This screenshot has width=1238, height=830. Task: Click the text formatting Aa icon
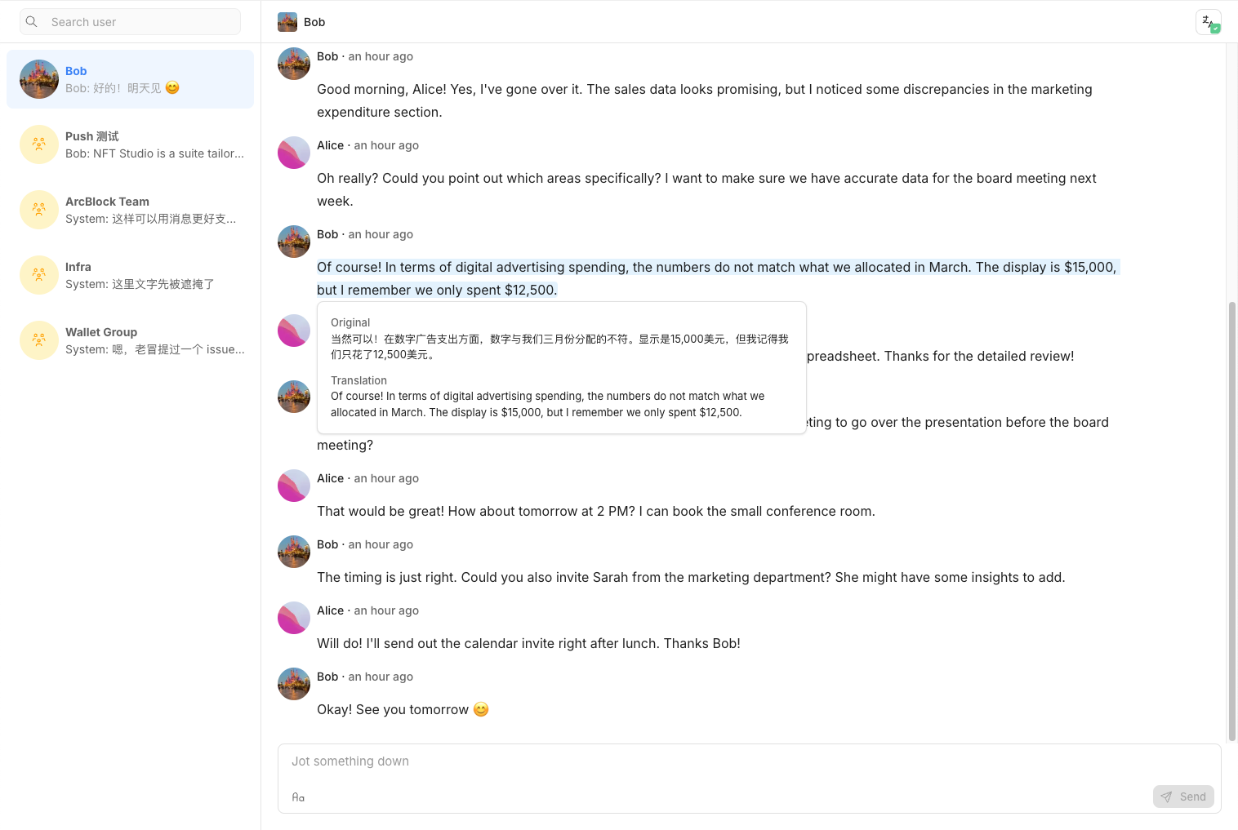coord(298,797)
